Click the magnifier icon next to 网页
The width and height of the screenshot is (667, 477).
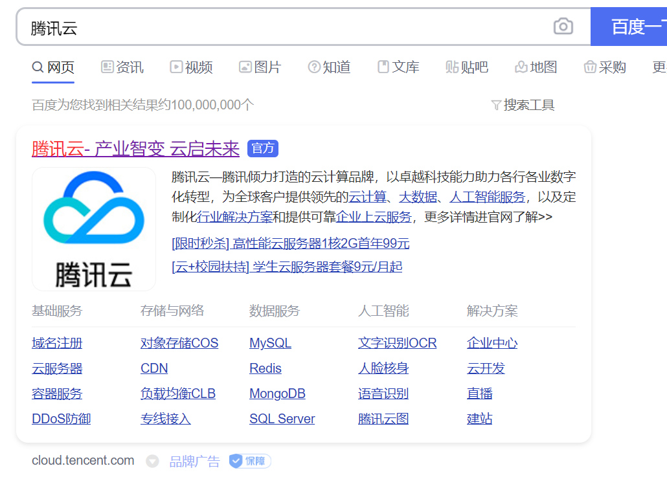(36, 67)
